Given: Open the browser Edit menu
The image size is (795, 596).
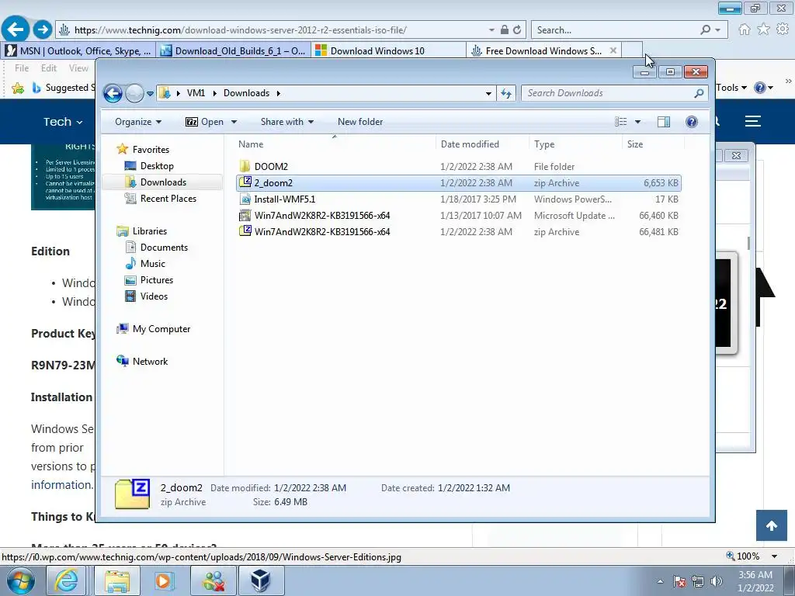Looking at the screenshot, I should 49,68.
